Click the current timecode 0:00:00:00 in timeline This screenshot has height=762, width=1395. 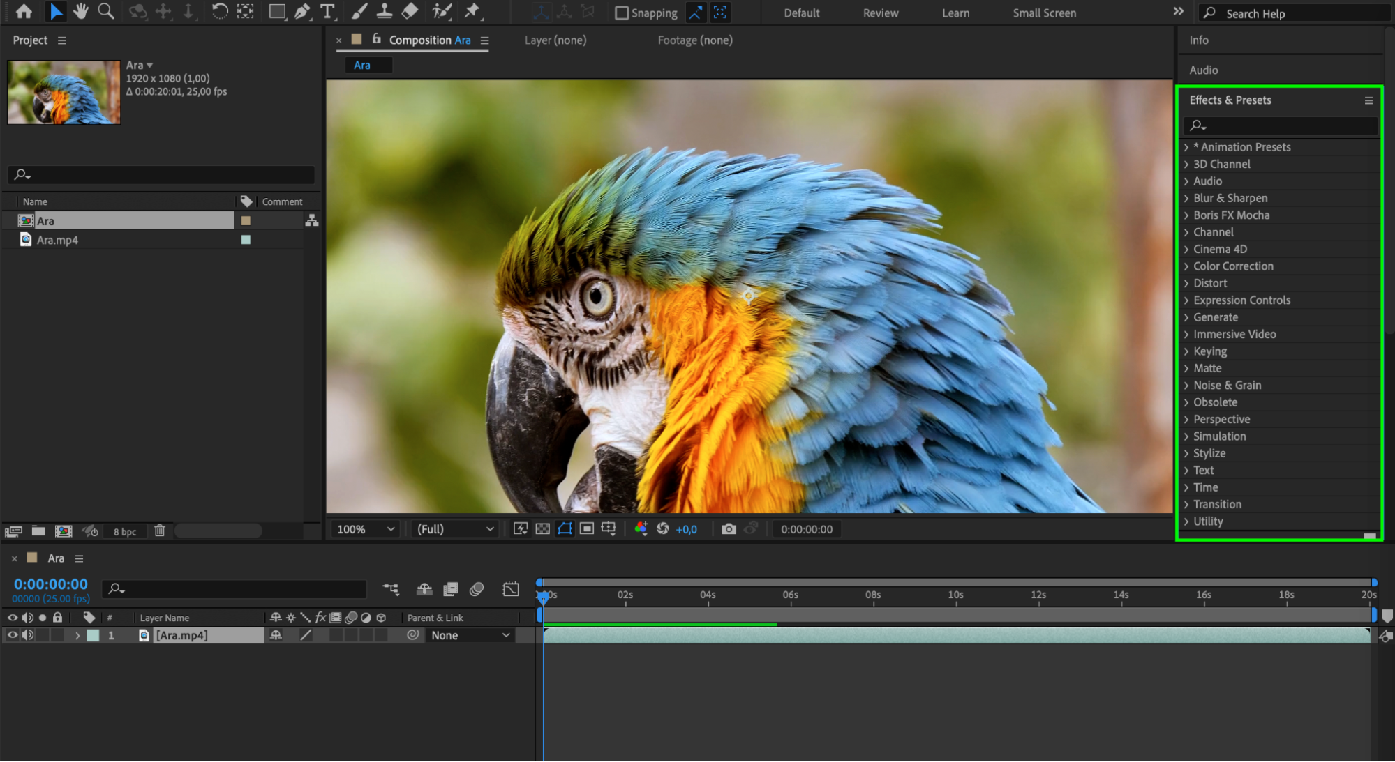coord(50,584)
